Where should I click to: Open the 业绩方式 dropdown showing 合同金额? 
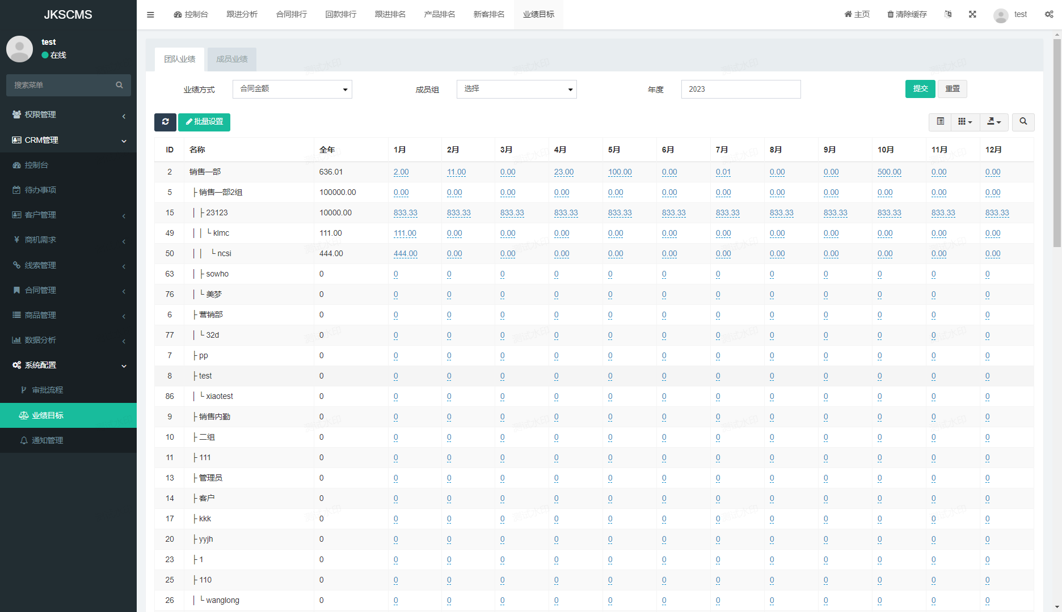click(x=292, y=89)
